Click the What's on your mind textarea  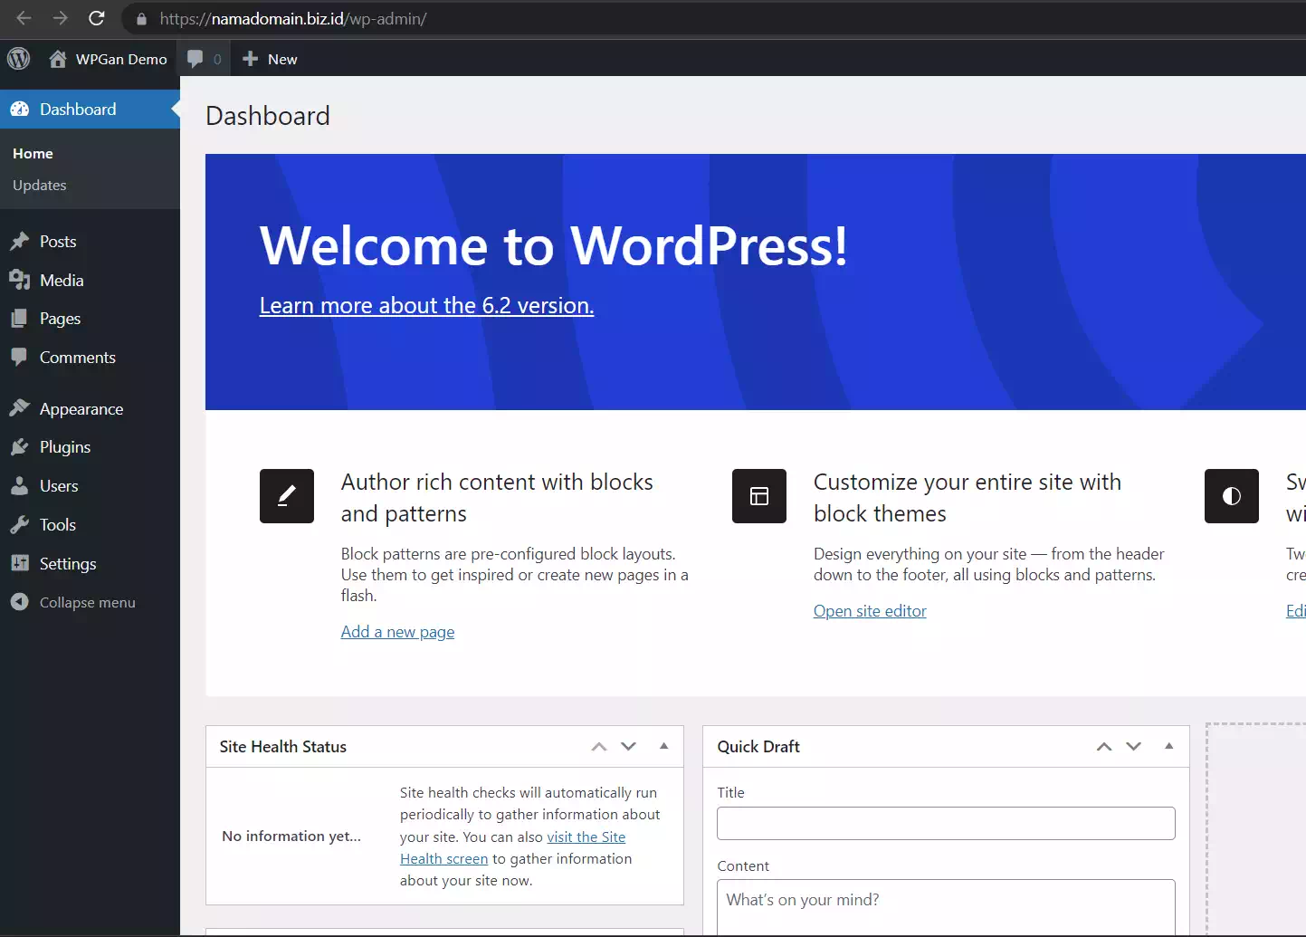(946, 908)
